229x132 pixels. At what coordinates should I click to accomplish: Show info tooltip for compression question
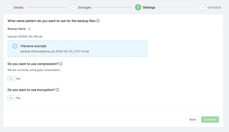coord(60,64)
